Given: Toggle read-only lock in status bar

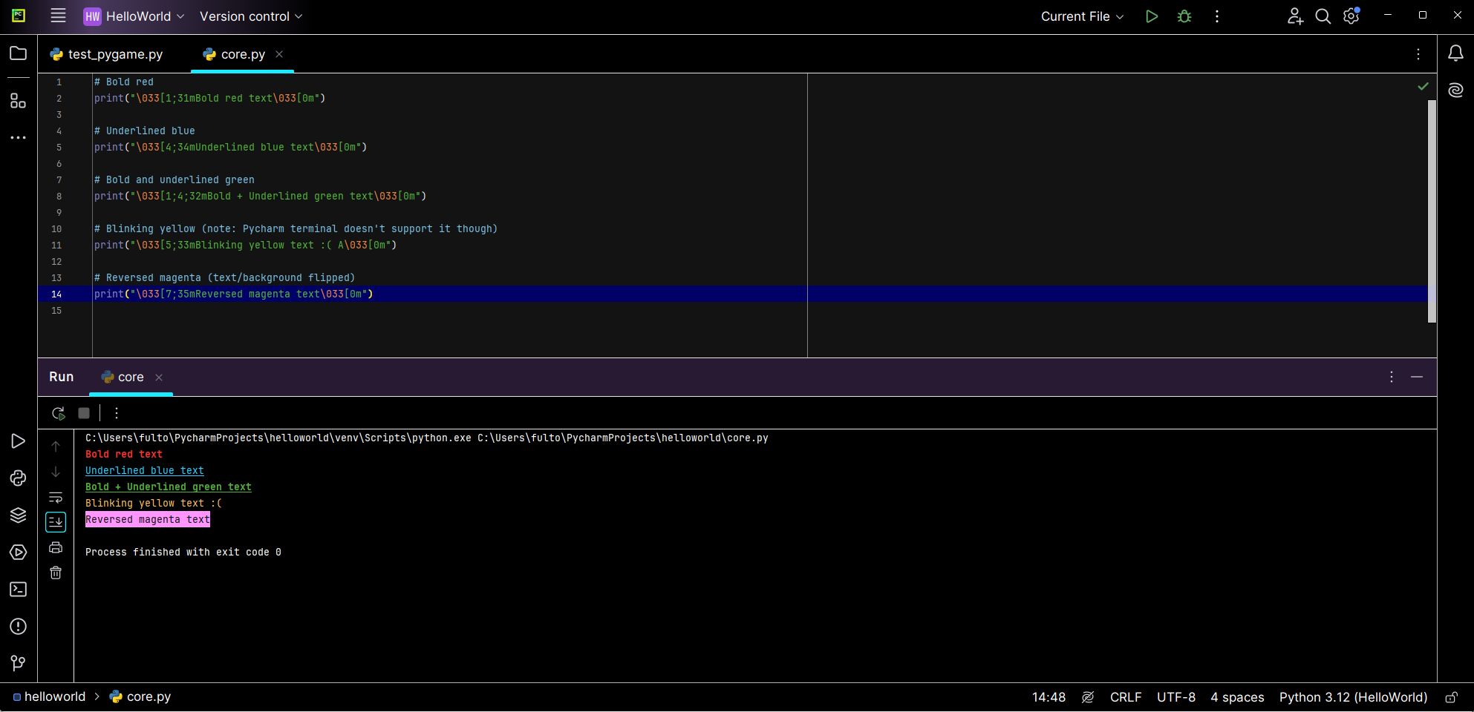Looking at the screenshot, I should click(1451, 697).
